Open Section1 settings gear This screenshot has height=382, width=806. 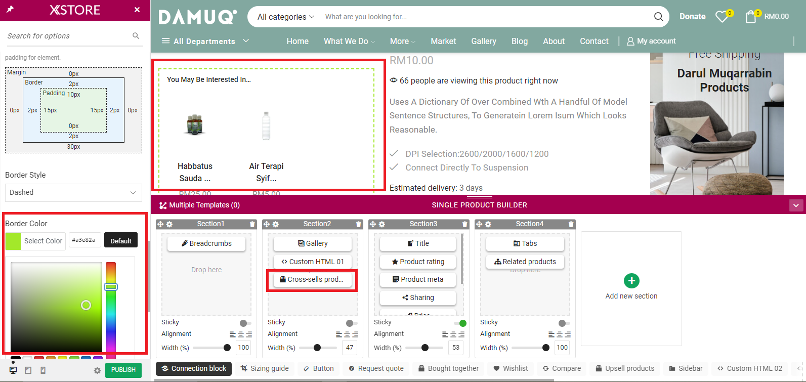point(169,224)
